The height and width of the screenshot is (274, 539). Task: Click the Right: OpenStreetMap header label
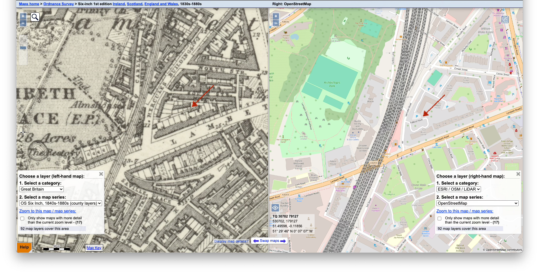292,4
